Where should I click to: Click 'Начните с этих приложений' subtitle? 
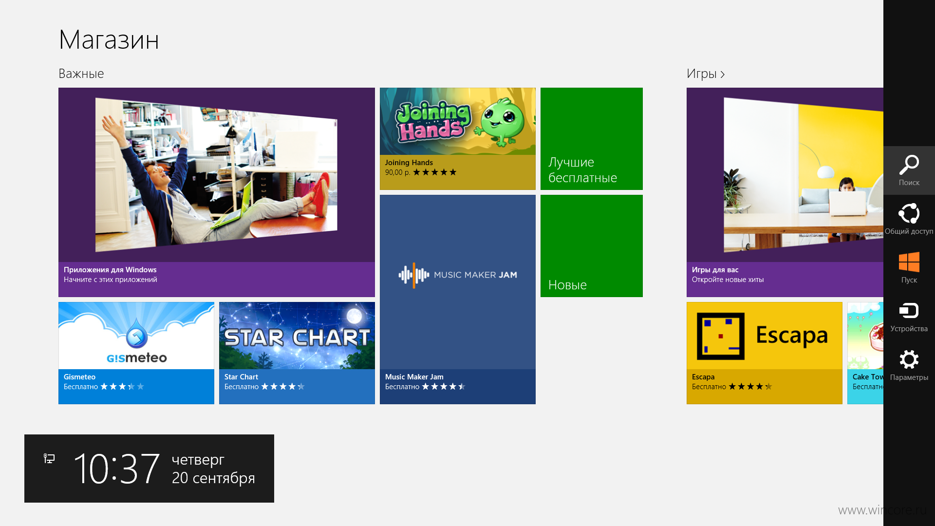pyautogui.click(x=110, y=280)
